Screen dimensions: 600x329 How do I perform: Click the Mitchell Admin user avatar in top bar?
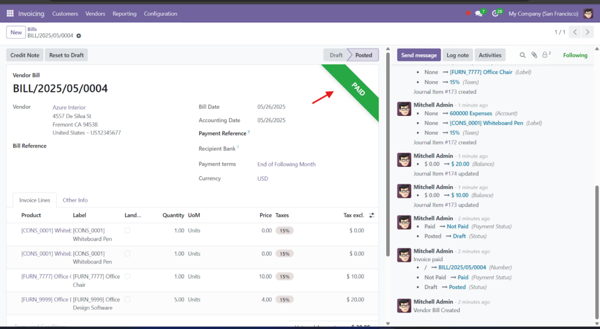tap(588, 13)
